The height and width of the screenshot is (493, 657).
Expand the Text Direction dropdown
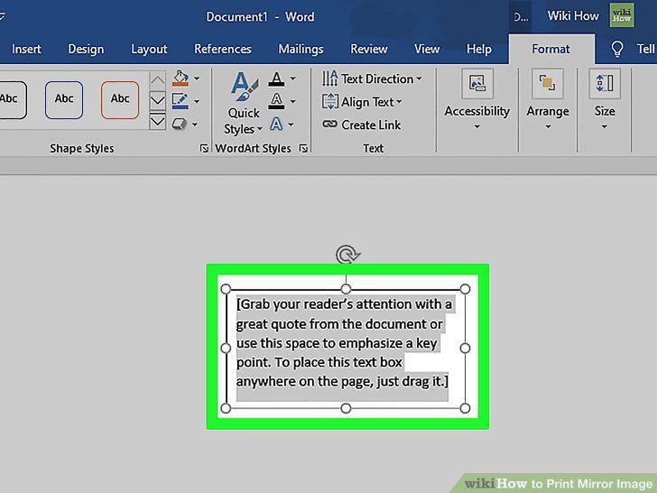(419, 79)
